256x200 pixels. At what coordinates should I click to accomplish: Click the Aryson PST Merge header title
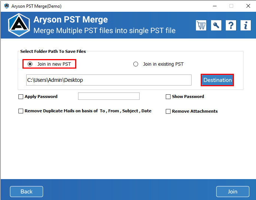70,19
